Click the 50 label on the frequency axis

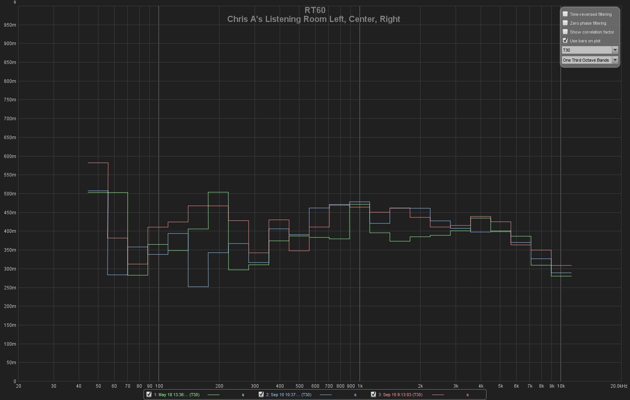(98, 386)
